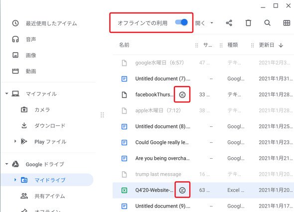Open the 開く dropdown arrow
Screen dimensions: 294x212
(212, 23)
